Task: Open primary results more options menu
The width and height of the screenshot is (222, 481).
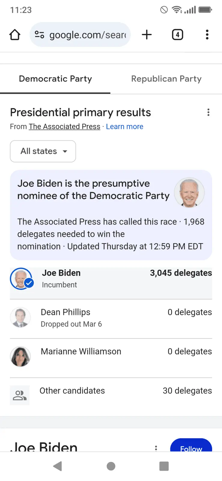Action: [x=208, y=112]
